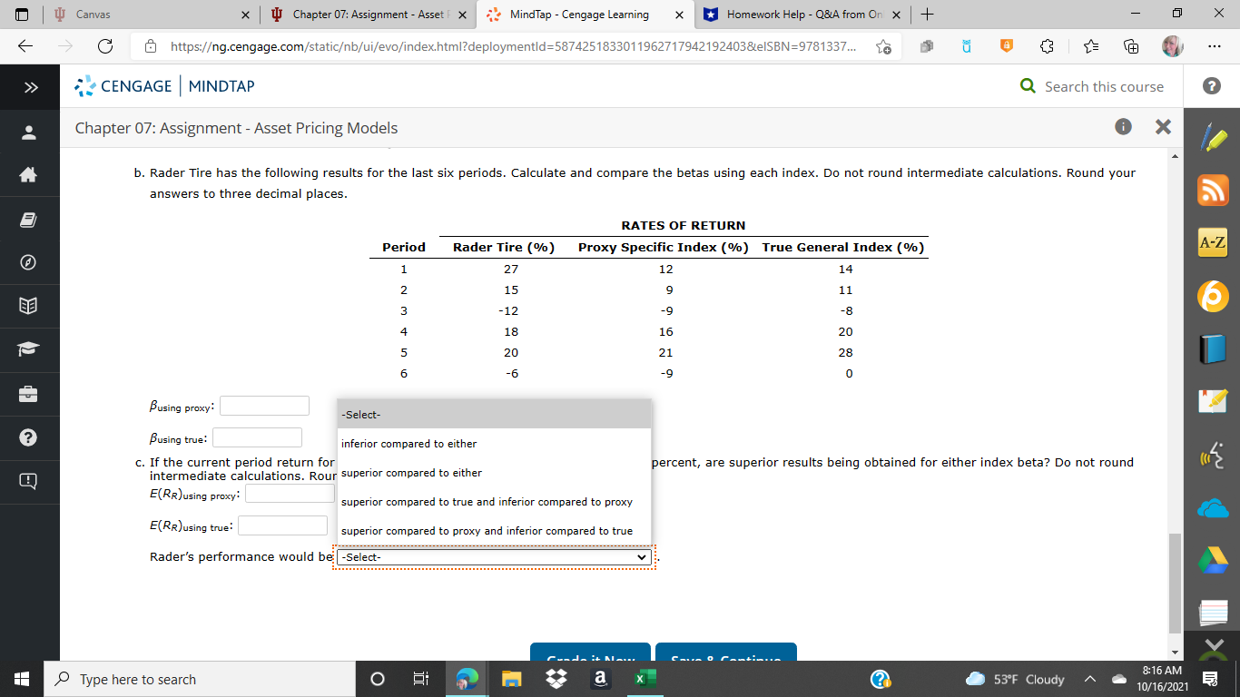This screenshot has width=1240, height=697.
Task: Switch to the Canvas browser tab
Action: pos(151,15)
